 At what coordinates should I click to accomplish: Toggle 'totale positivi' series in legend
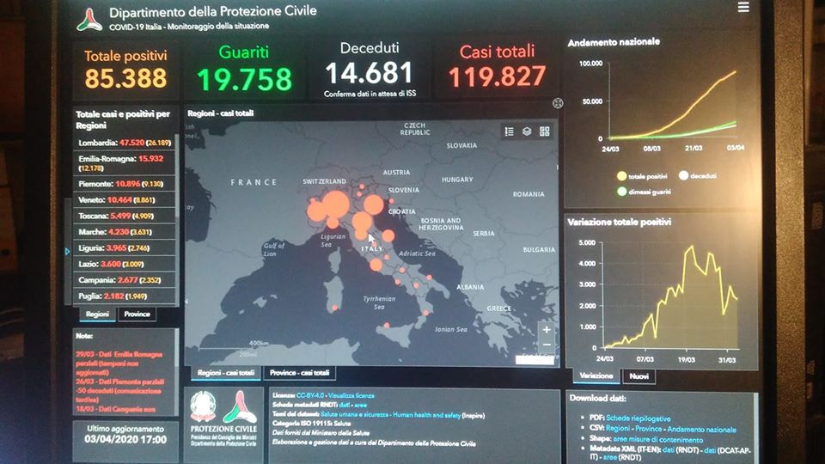click(x=642, y=176)
